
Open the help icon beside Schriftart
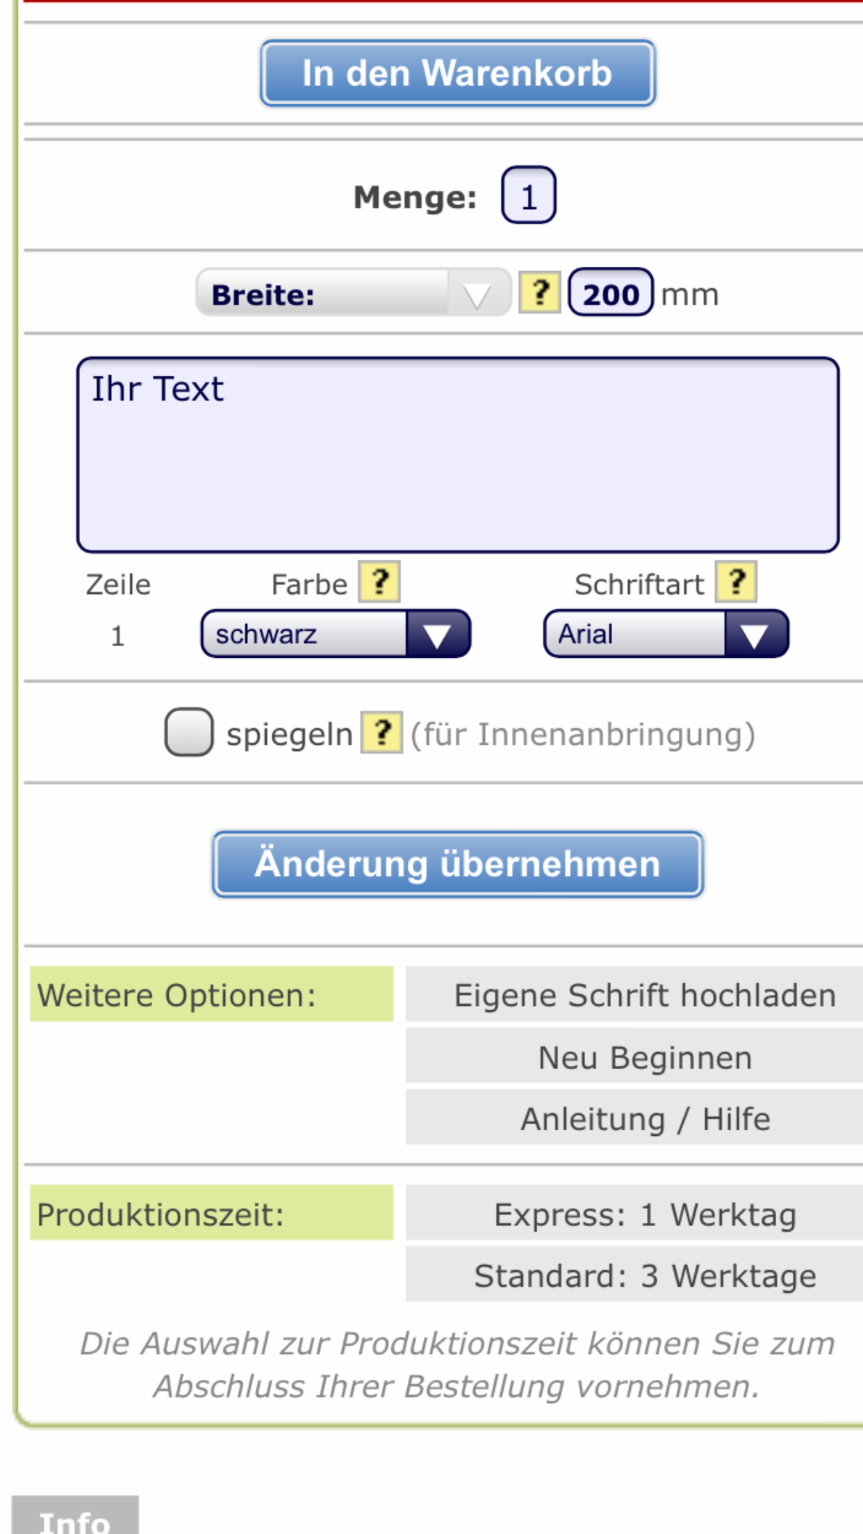(x=737, y=582)
